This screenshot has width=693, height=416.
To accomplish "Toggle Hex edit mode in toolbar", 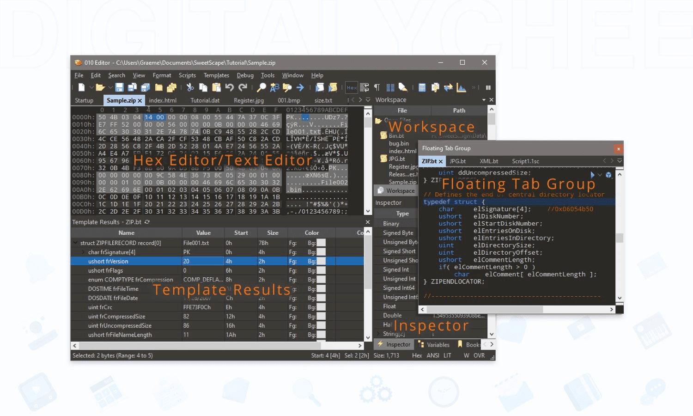I will coord(352,87).
